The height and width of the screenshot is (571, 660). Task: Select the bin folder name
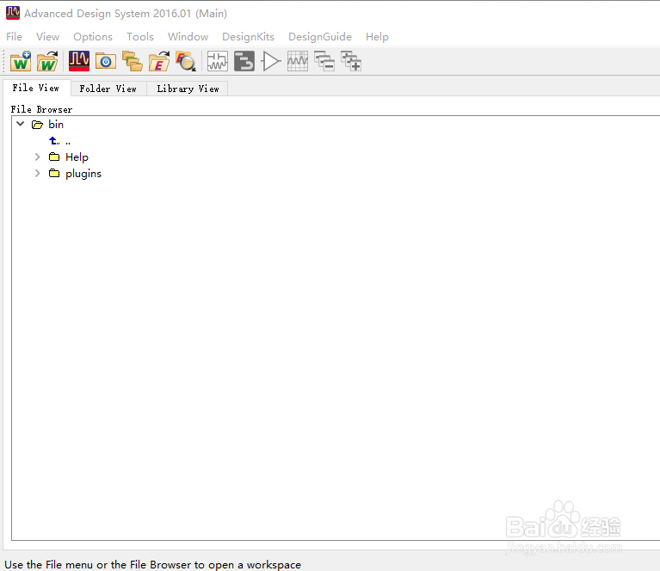(x=56, y=125)
